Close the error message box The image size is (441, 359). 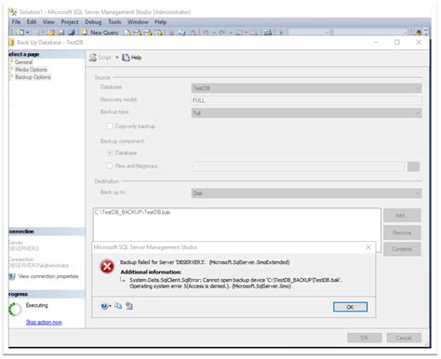[x=368, y=247]
